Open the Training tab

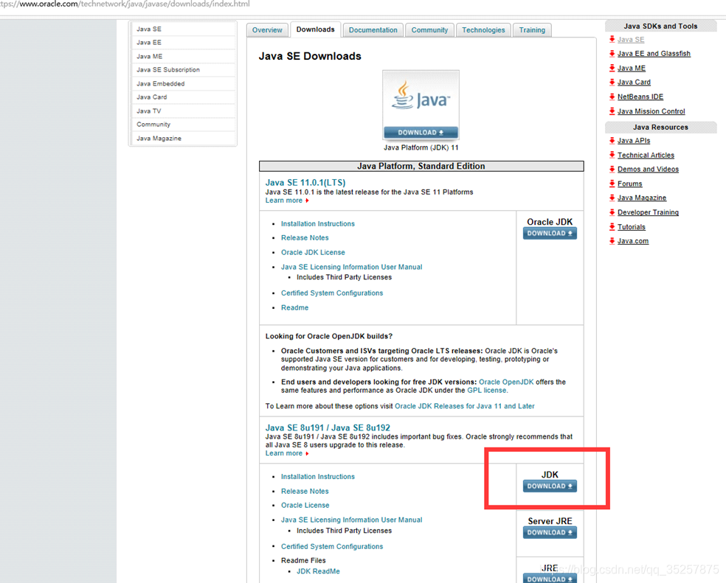(532, 30)
